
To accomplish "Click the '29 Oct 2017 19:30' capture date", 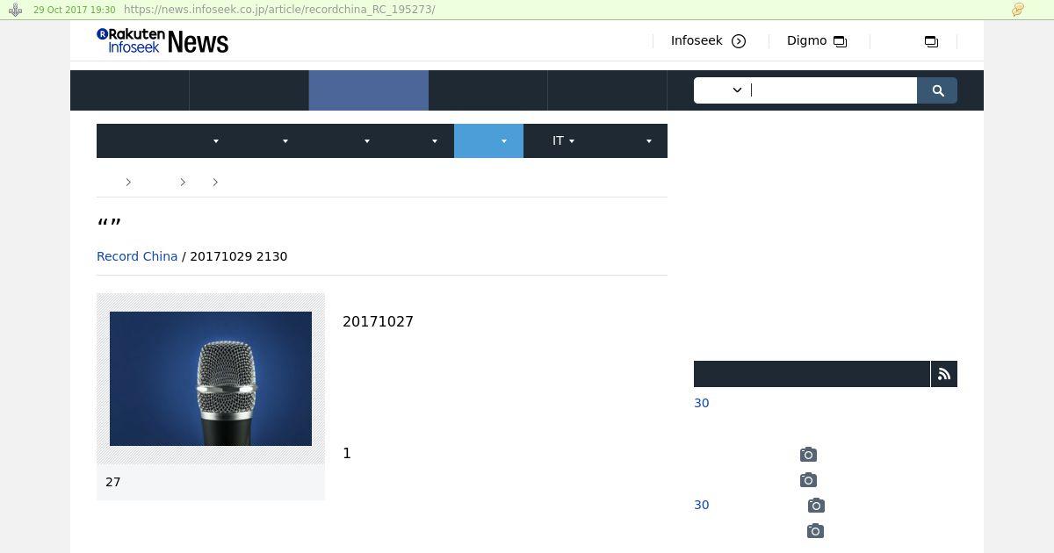I will tap(74, 10).
